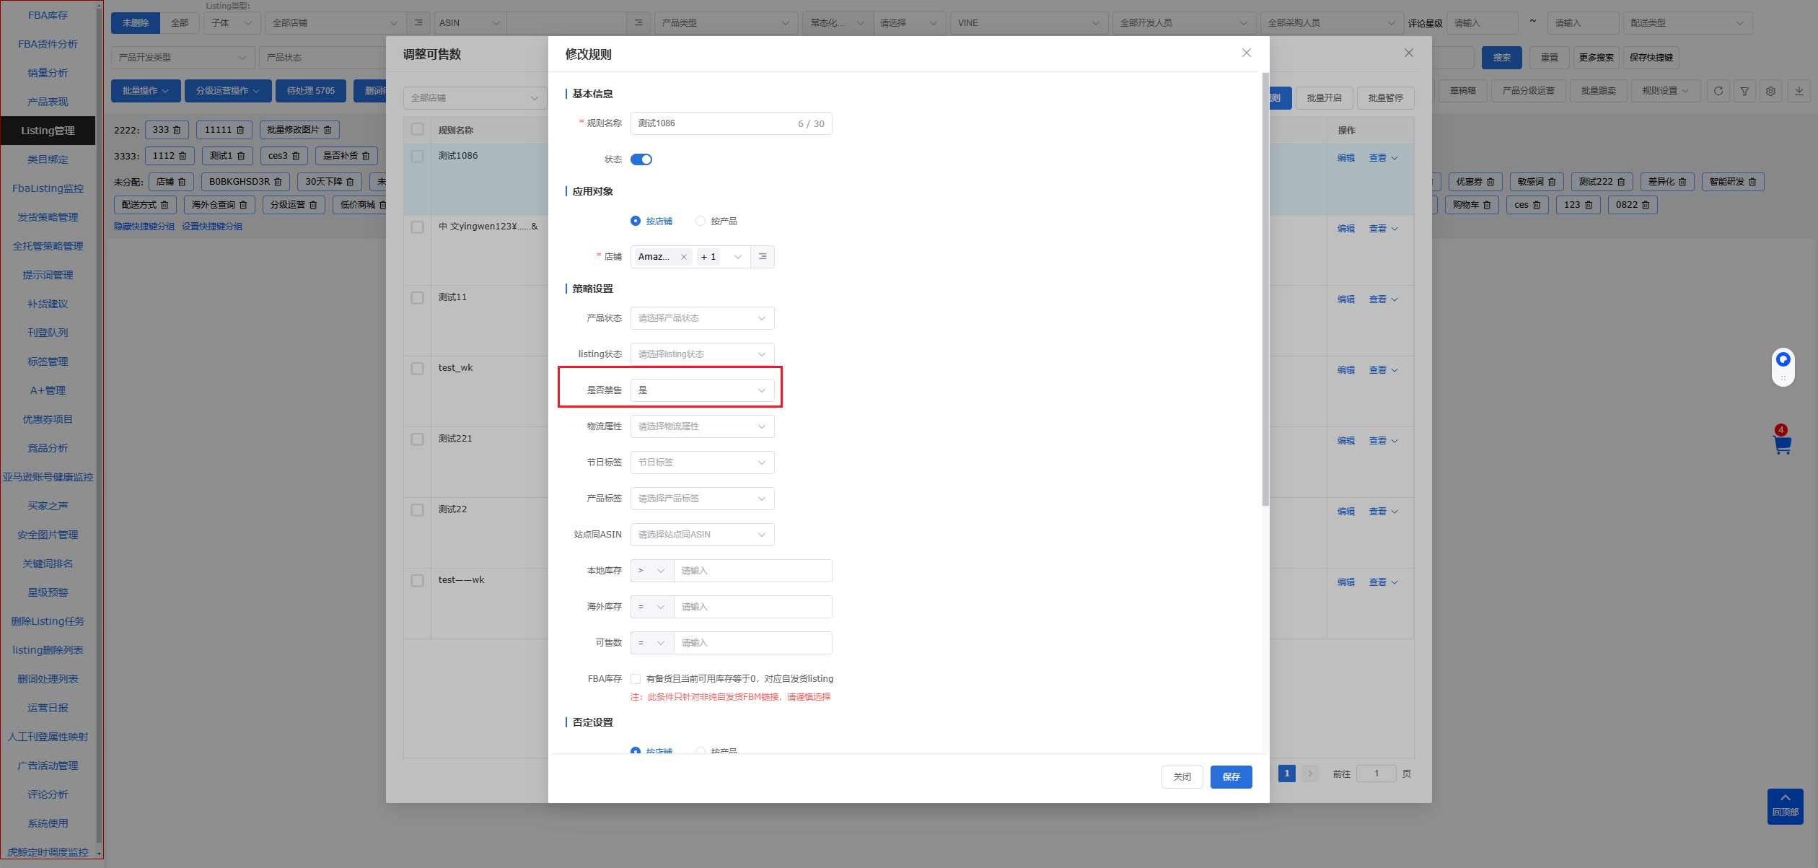Click the 规则名称 input field

pos(731,123)
